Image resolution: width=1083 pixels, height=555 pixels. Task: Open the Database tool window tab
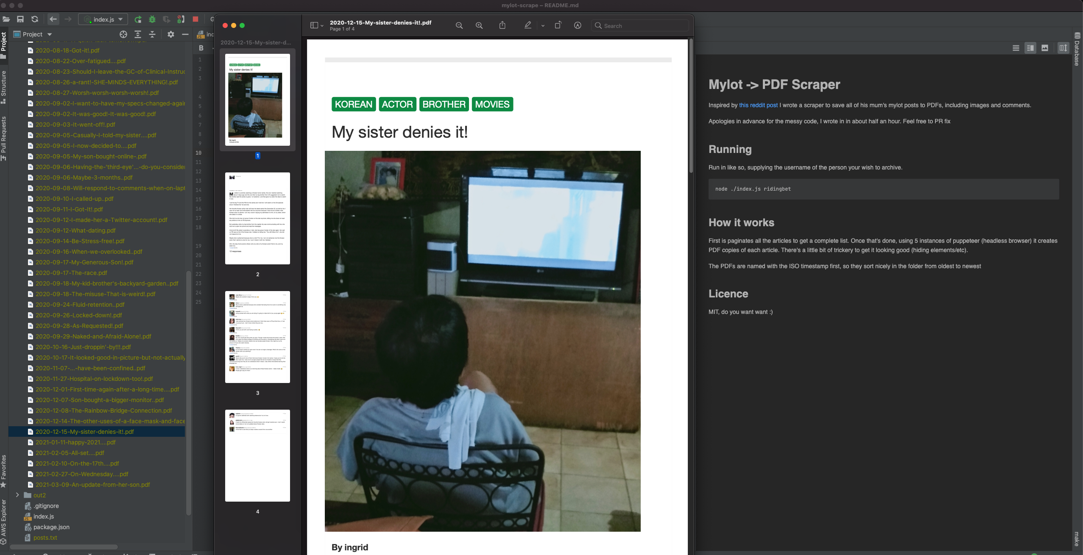coord(1077,49)
